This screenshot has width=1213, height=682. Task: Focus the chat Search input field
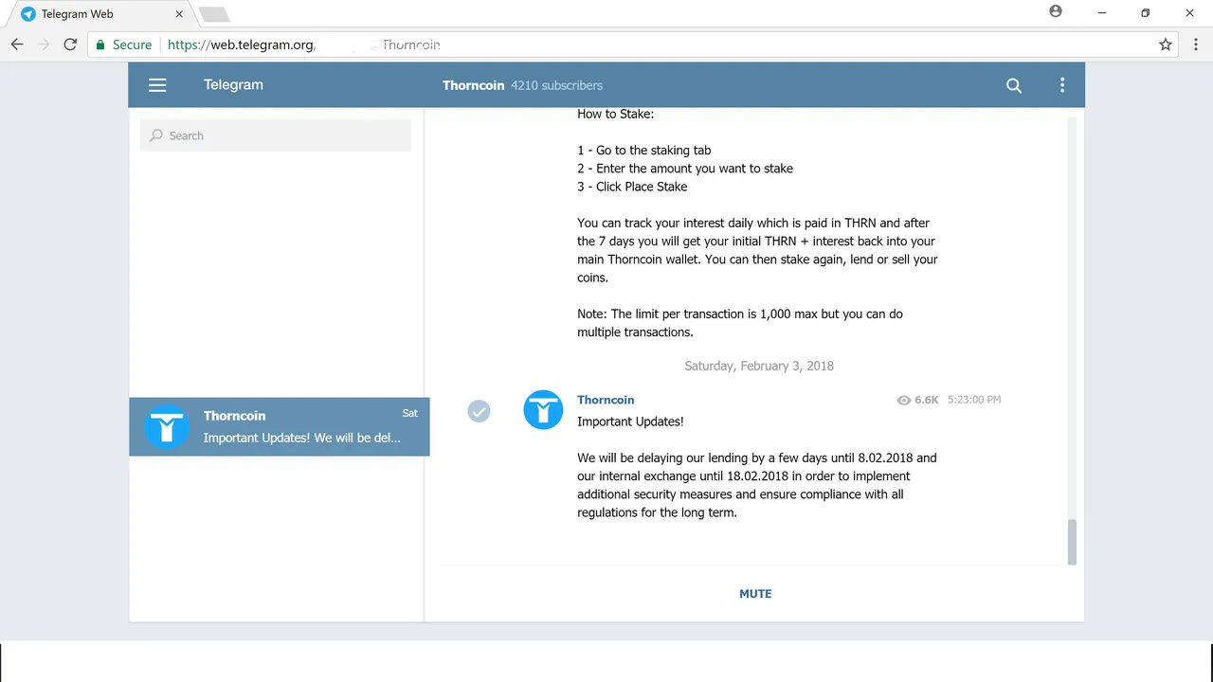pyautogui.click(x=276, y=135)
